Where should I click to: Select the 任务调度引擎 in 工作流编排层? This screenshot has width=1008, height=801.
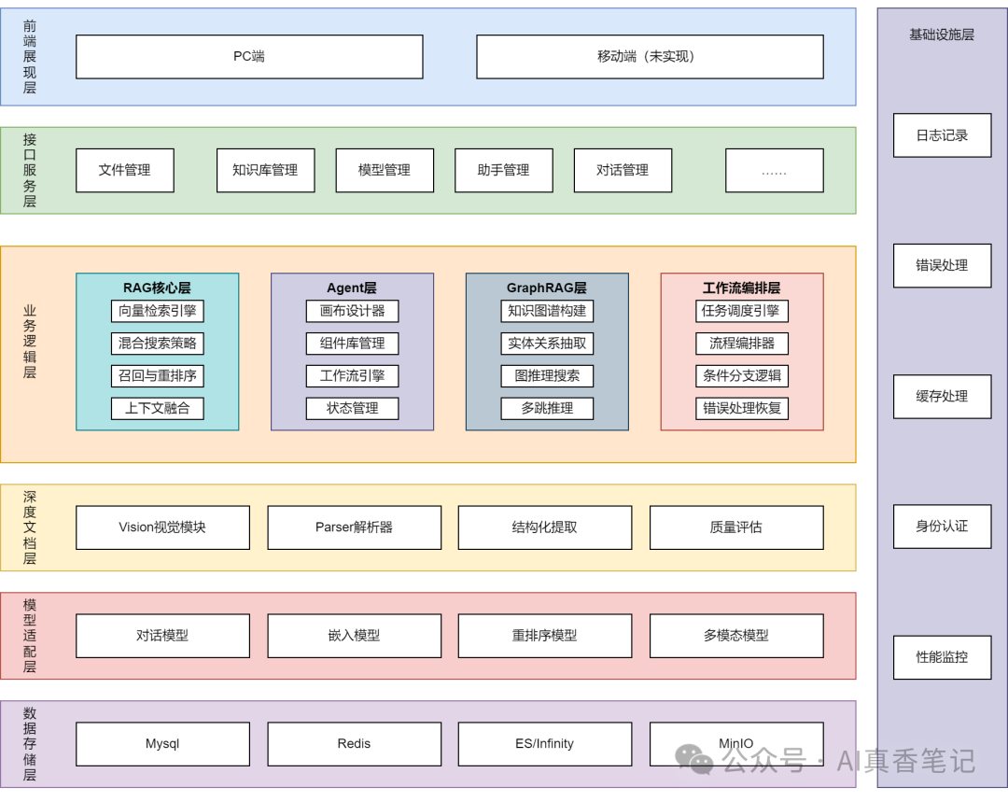(741, 311)
